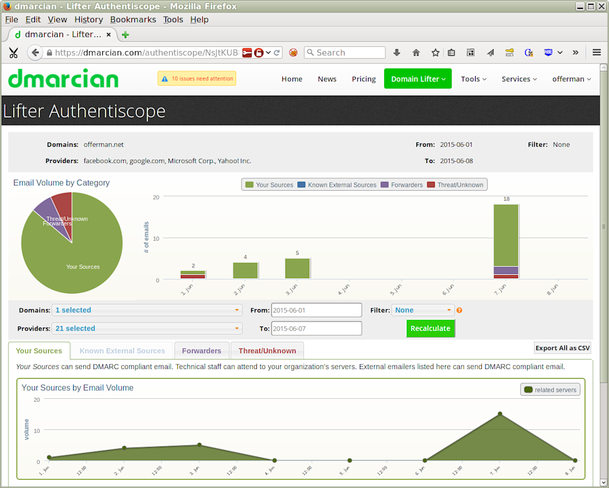Reload the page with the refresh icon
Screen dimensions: 609x488
click(277, 53)
